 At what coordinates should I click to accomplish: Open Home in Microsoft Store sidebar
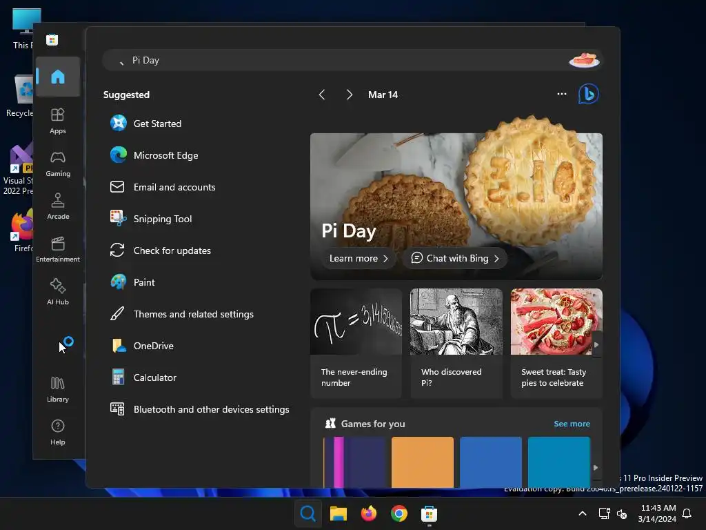click(58, 77)
